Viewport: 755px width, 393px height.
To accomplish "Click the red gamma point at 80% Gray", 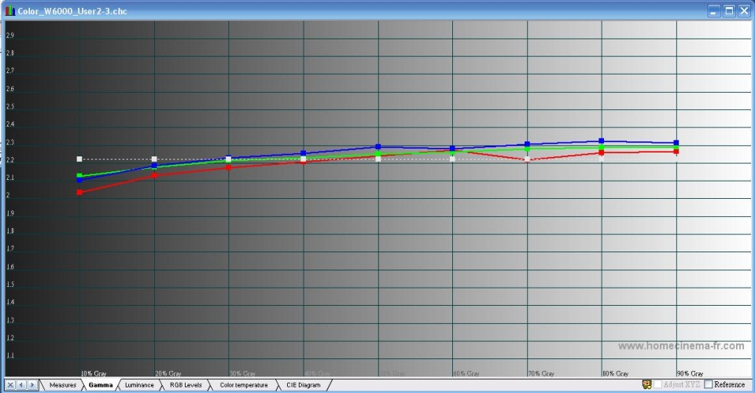I will point(602,152).
